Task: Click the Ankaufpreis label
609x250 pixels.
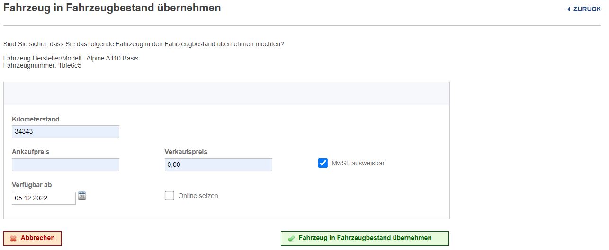Action: click(x=31, y=152)
